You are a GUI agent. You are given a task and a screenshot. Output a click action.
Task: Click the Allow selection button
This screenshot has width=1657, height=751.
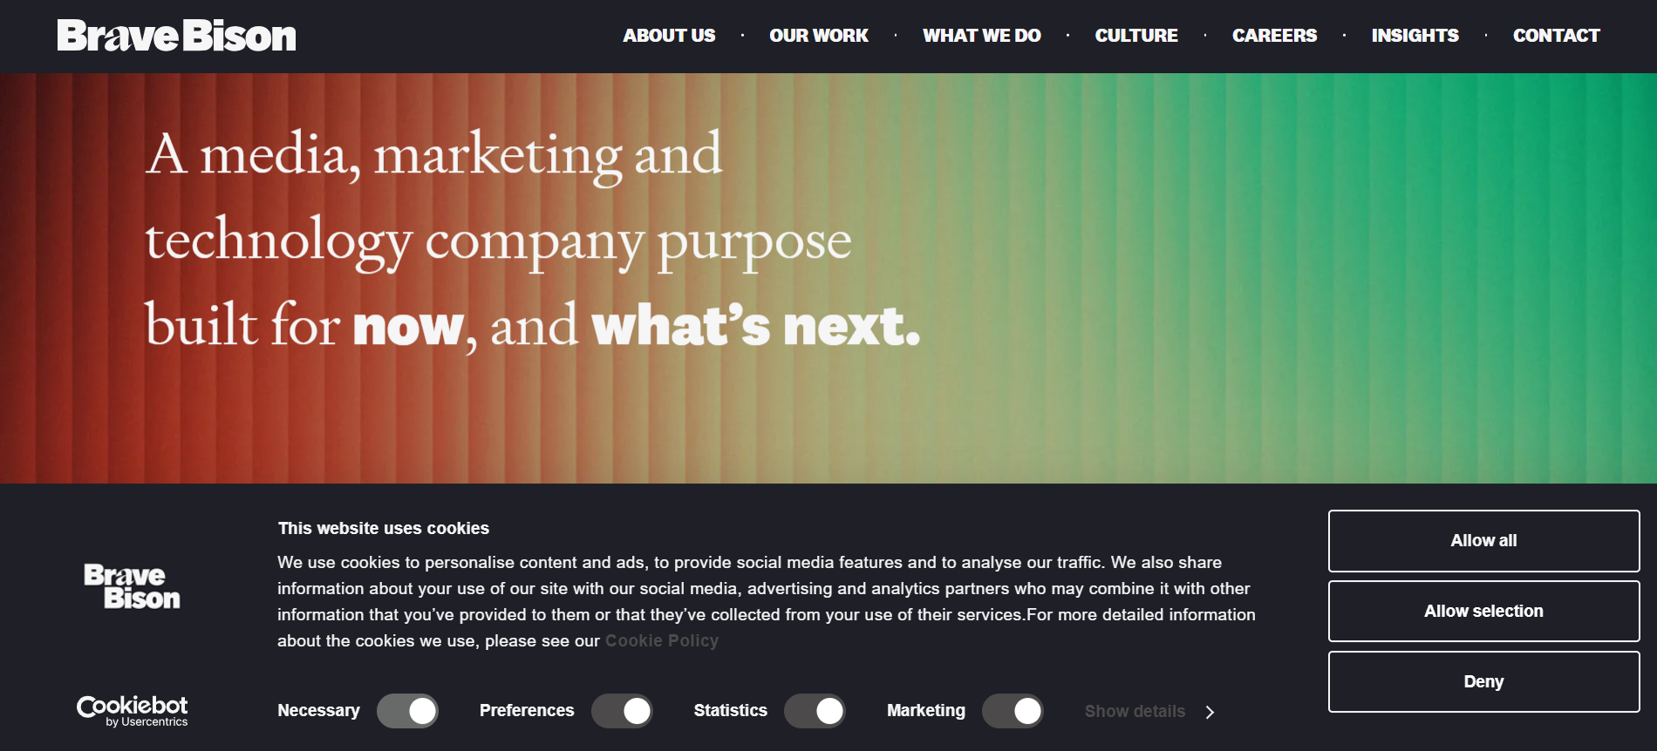(1483, 612)
